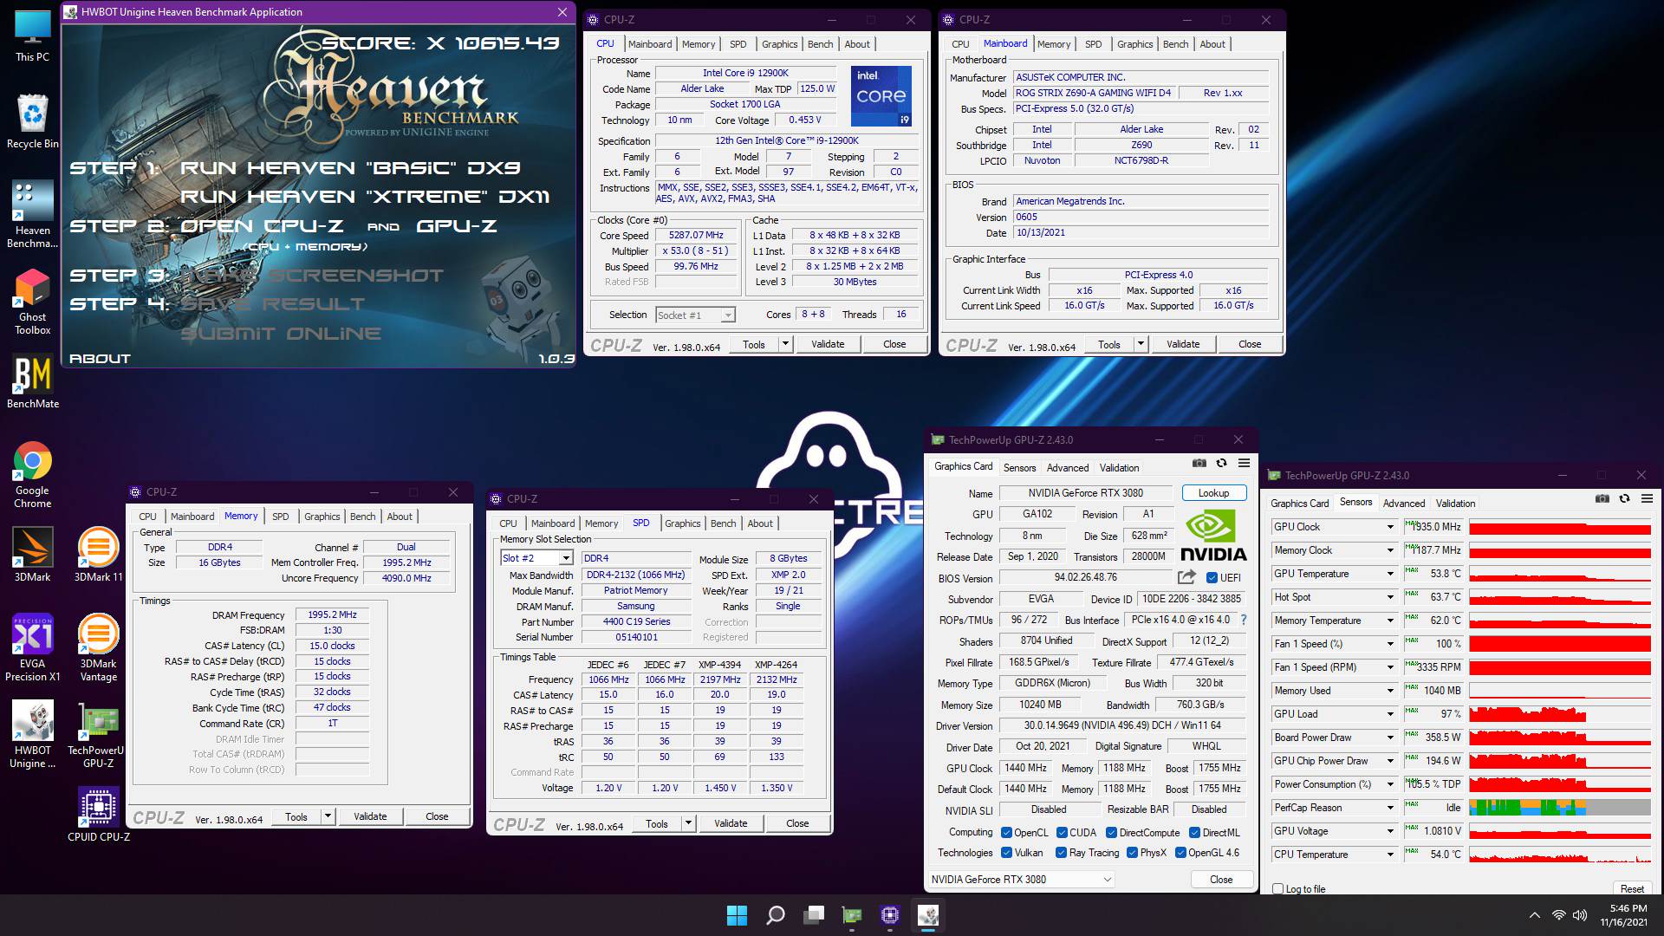Toggle the PhysX checkbox
1664x936 pixels.
pos(1132,853)
